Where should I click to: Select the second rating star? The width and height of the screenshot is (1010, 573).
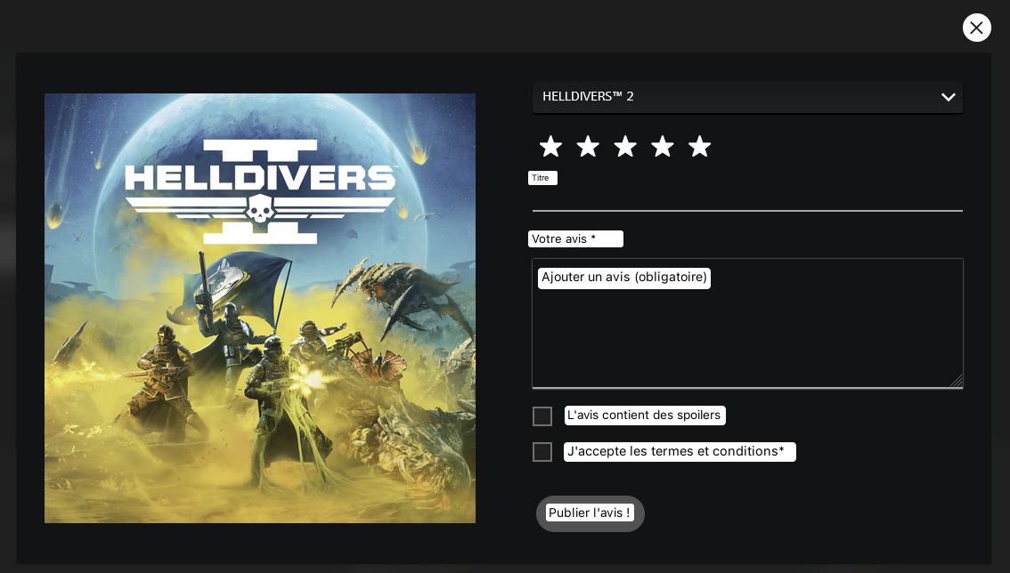(588, 147)
